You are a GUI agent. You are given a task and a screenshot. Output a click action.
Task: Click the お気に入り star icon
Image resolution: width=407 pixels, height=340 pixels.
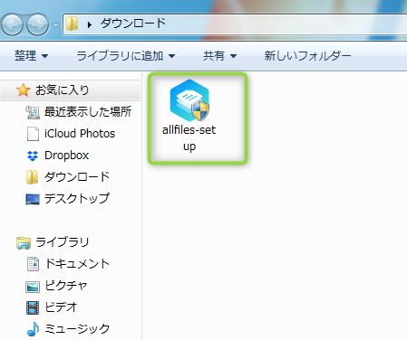[23, 90]
